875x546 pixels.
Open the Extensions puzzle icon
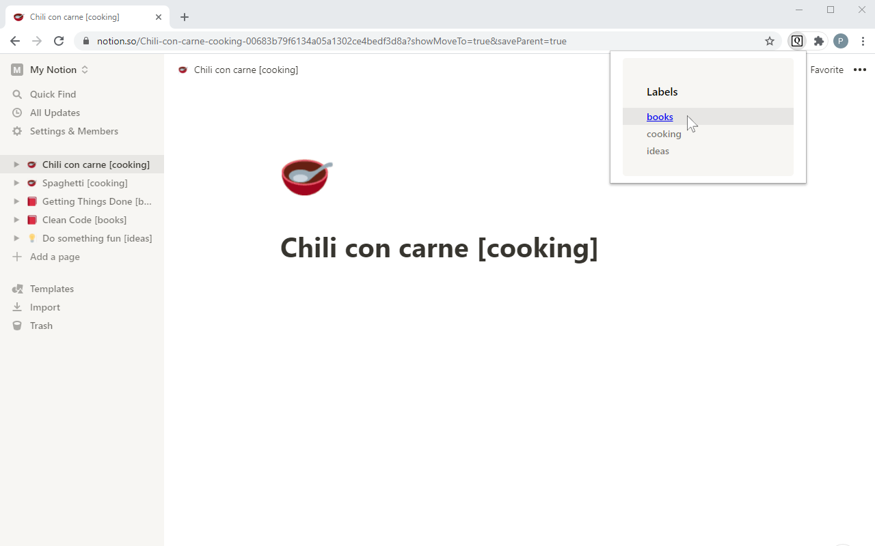pyautogui.click(x=819, y=41)
